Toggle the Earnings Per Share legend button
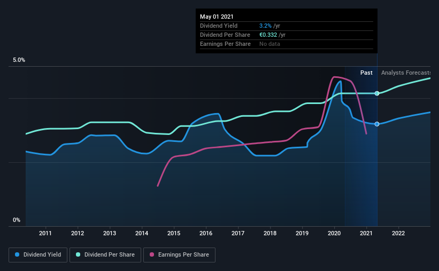Viewport: 439px width, 271px height. pyautogui.click(x=180, y=255)
